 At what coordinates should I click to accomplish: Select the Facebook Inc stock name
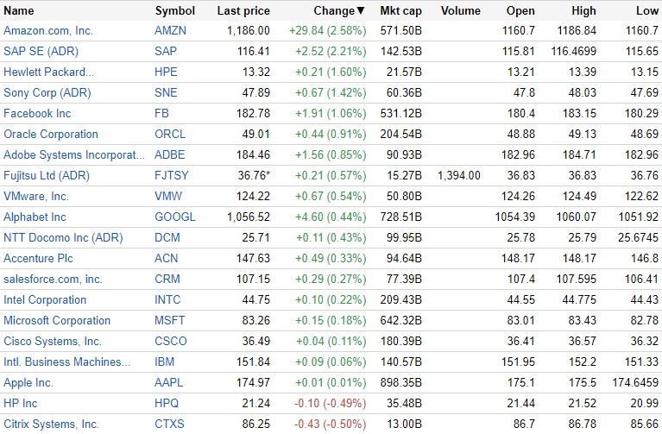tap(37, 113)
